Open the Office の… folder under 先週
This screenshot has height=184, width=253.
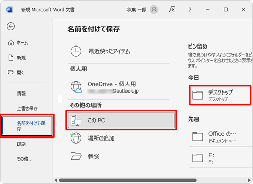click(x=221, y=136)
